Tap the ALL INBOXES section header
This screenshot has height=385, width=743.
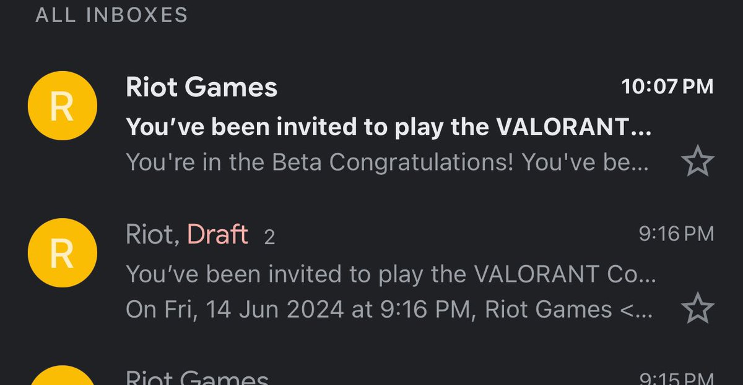coord(111,15)
